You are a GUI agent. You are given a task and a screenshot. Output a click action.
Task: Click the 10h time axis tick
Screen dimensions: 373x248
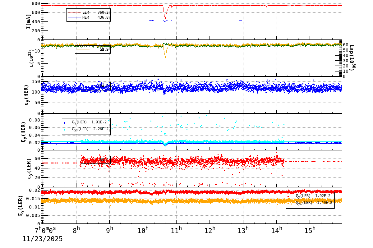[143, 230]
